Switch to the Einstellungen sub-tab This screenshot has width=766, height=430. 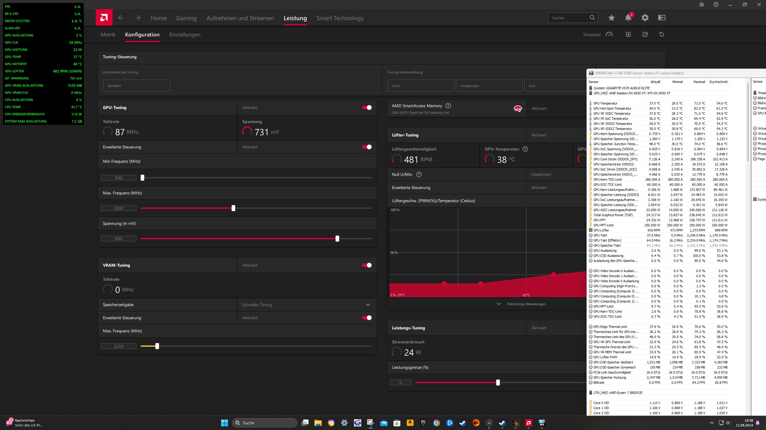click(185, 35)
